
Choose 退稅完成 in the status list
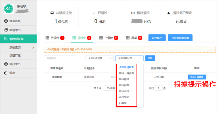[x=125, y=97]
